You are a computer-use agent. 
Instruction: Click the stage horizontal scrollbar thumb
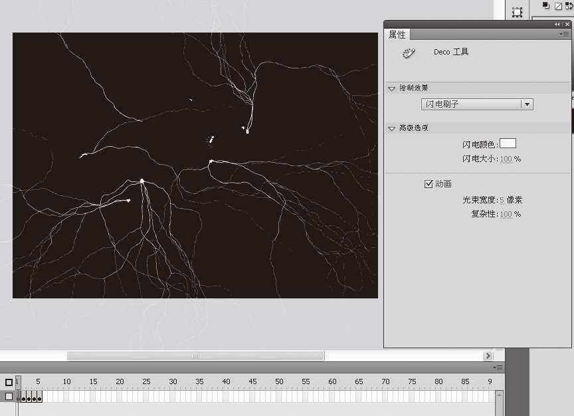coord(196,356)
